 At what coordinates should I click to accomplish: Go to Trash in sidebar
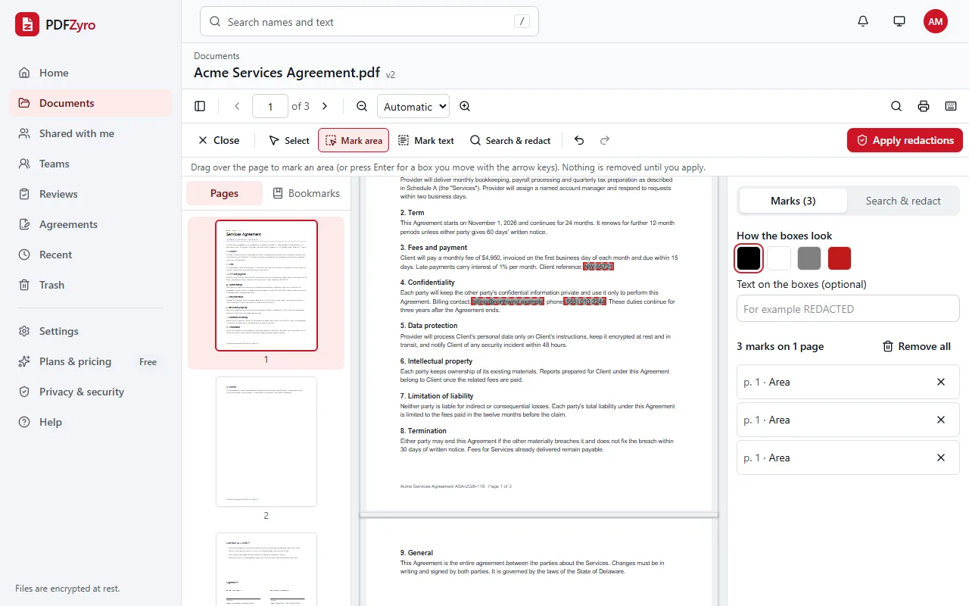[x=91, y=285]
